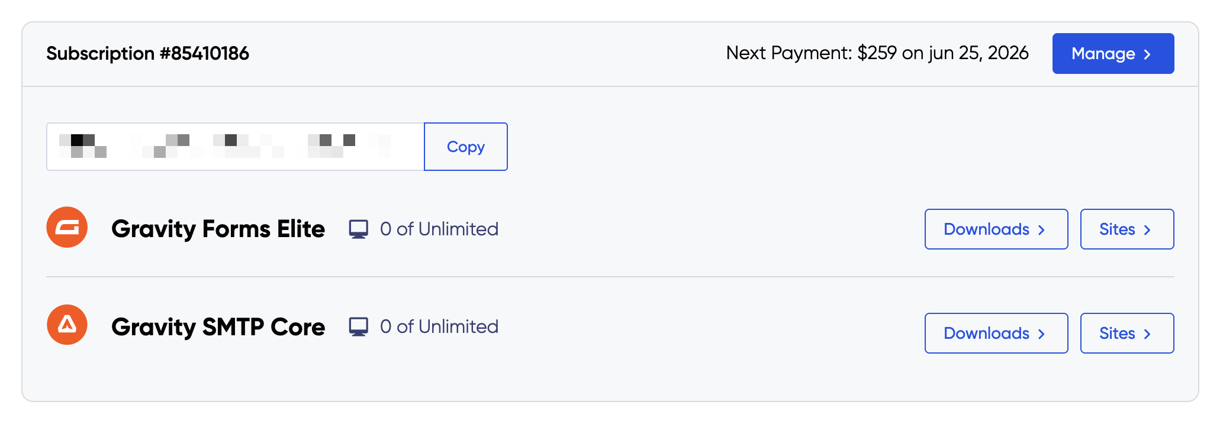Click inside the blurred license key field
The image size is (1223, 421).
[x=235, y=147]
